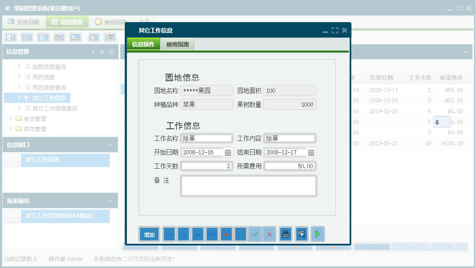
Task: Click the green run arrow icon
Action: click(x=317, y=234)
